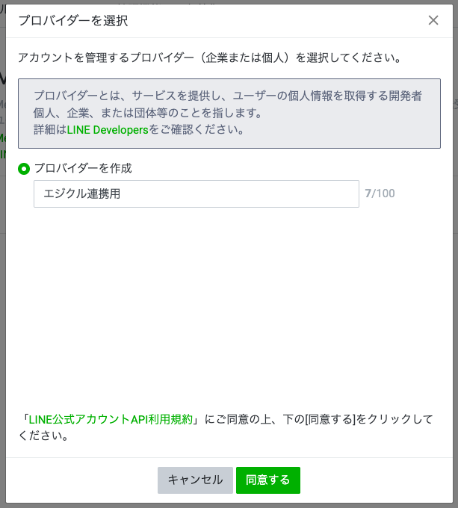Click the アカウントを管理する instruction sentence

tap(209, 58)
